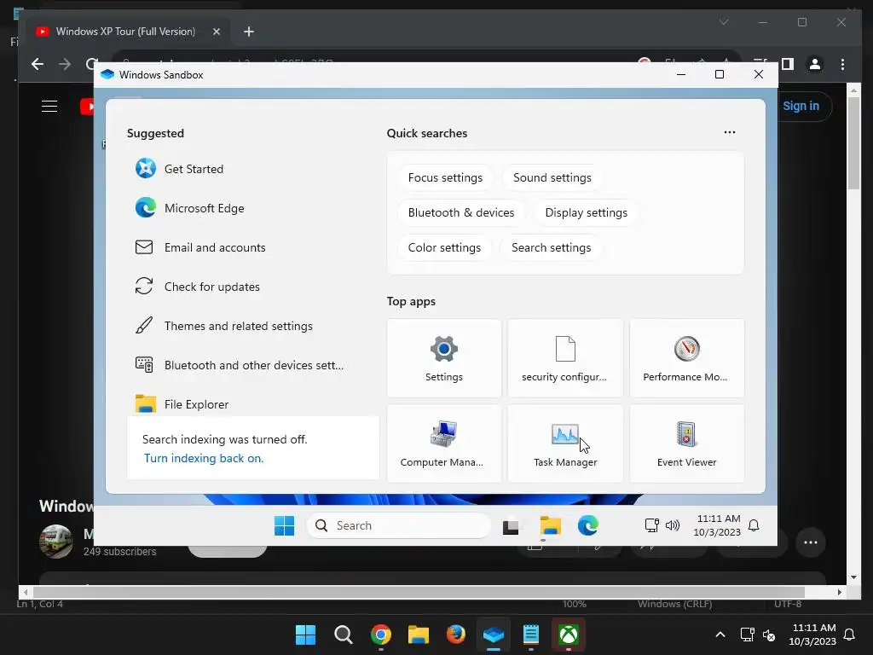Open YouTube hamburger guide menu
This screenshot has width=873, height=655.
[x=49, y=106]
